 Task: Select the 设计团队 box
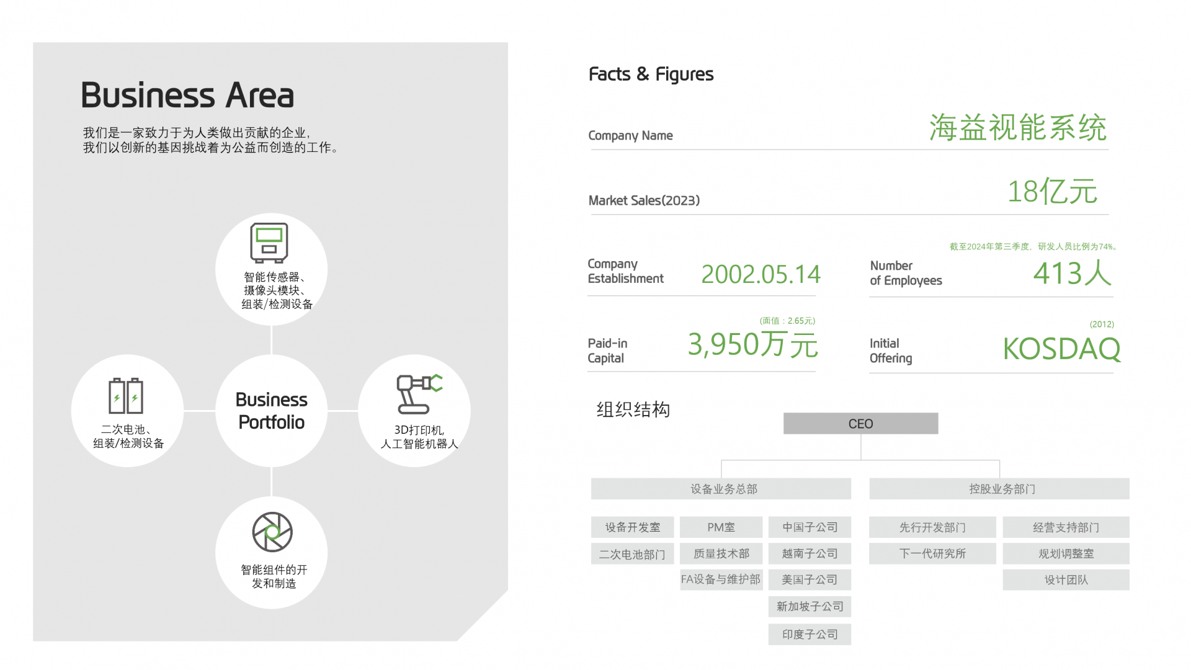tap(1066, 579)
